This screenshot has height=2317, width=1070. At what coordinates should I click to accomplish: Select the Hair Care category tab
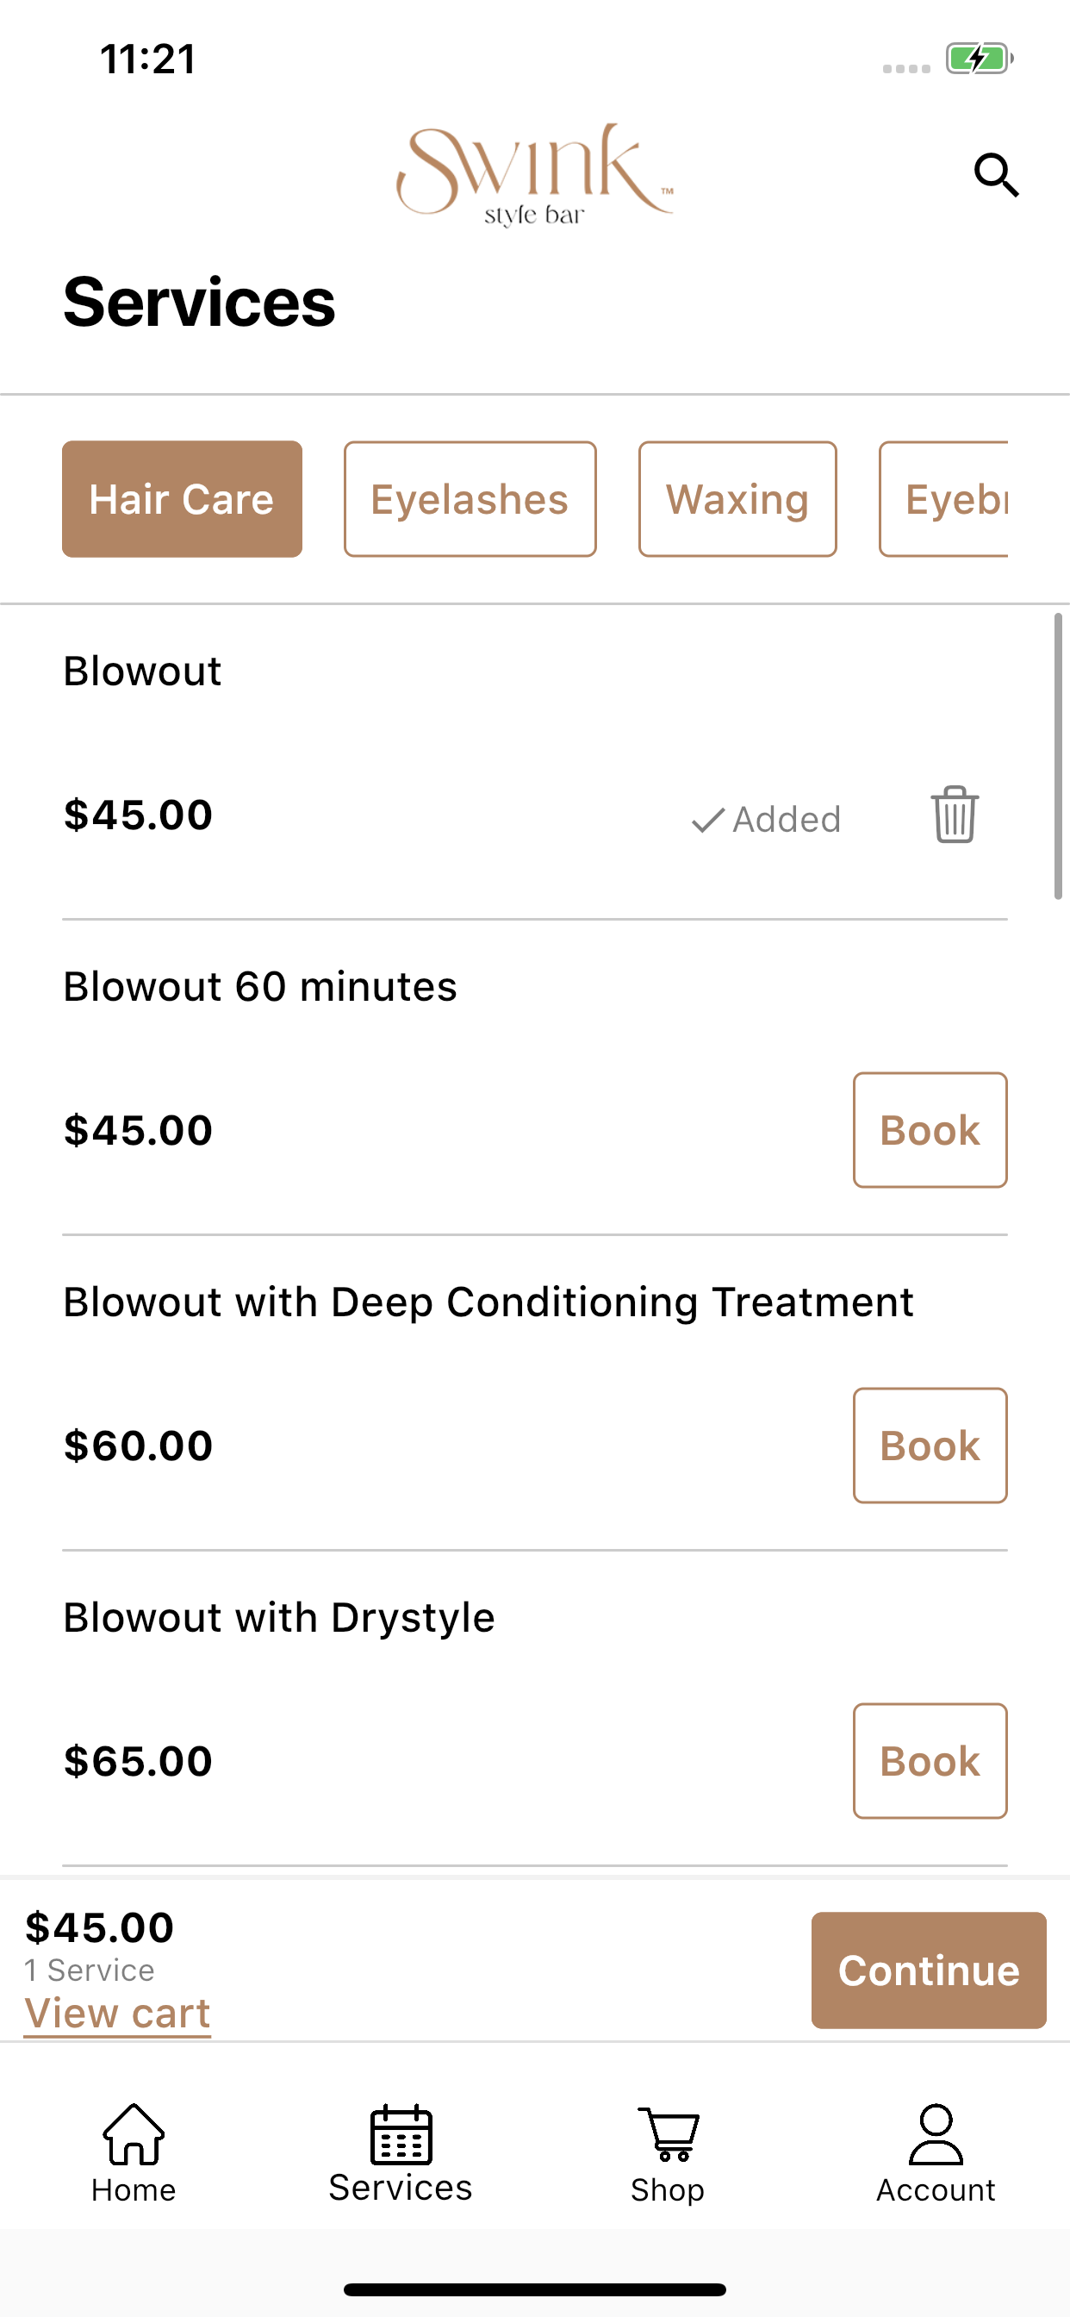tap(182, 499)
